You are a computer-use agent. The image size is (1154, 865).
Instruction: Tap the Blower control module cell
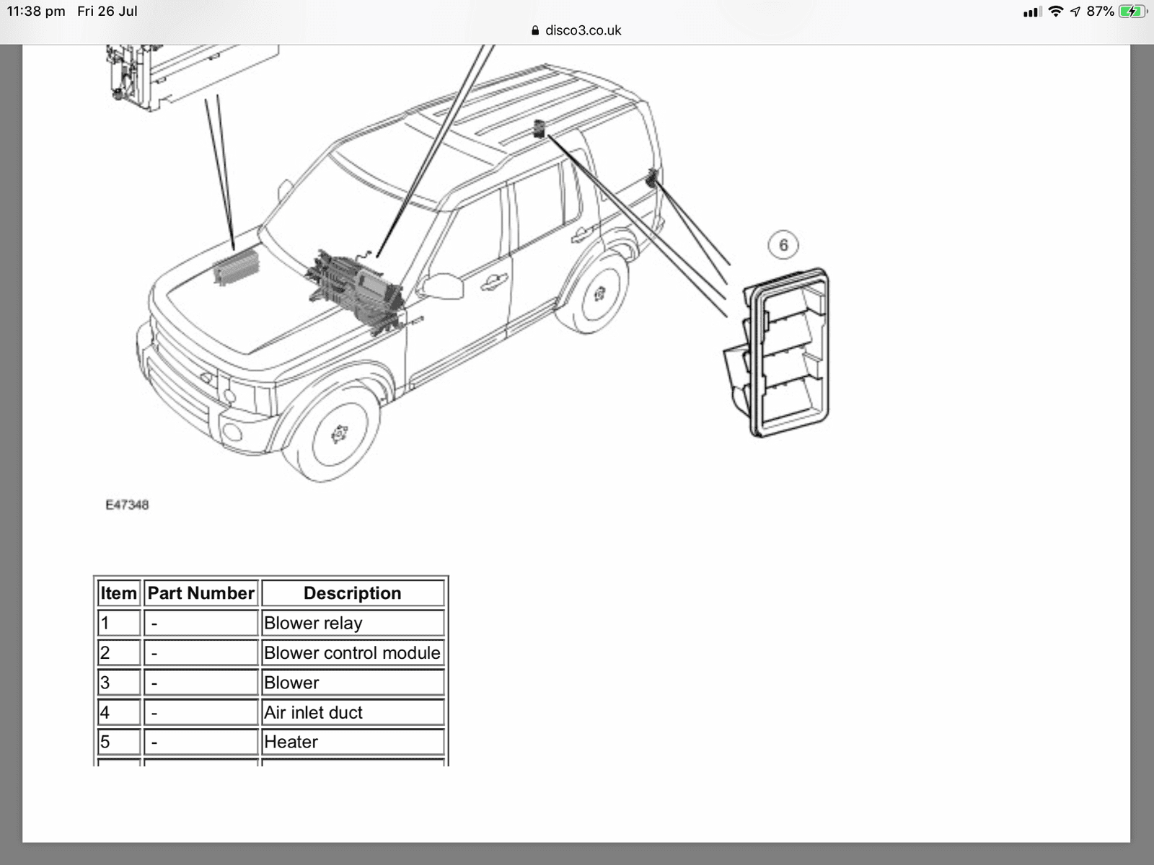352,652
